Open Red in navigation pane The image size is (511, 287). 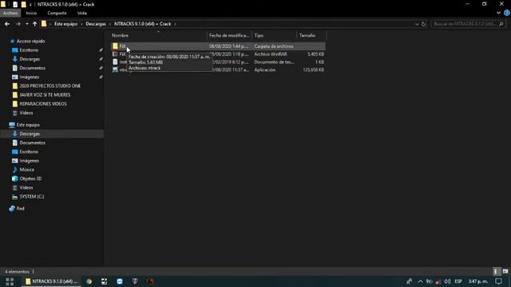click(20, 208)
